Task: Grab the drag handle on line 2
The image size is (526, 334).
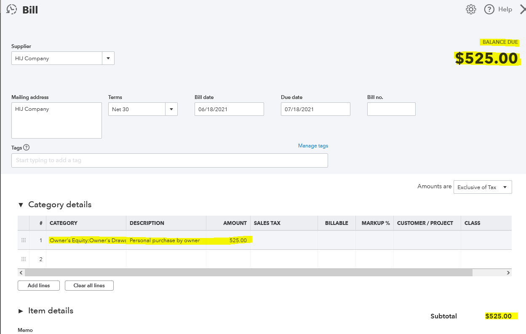Action: pos(24,259)
